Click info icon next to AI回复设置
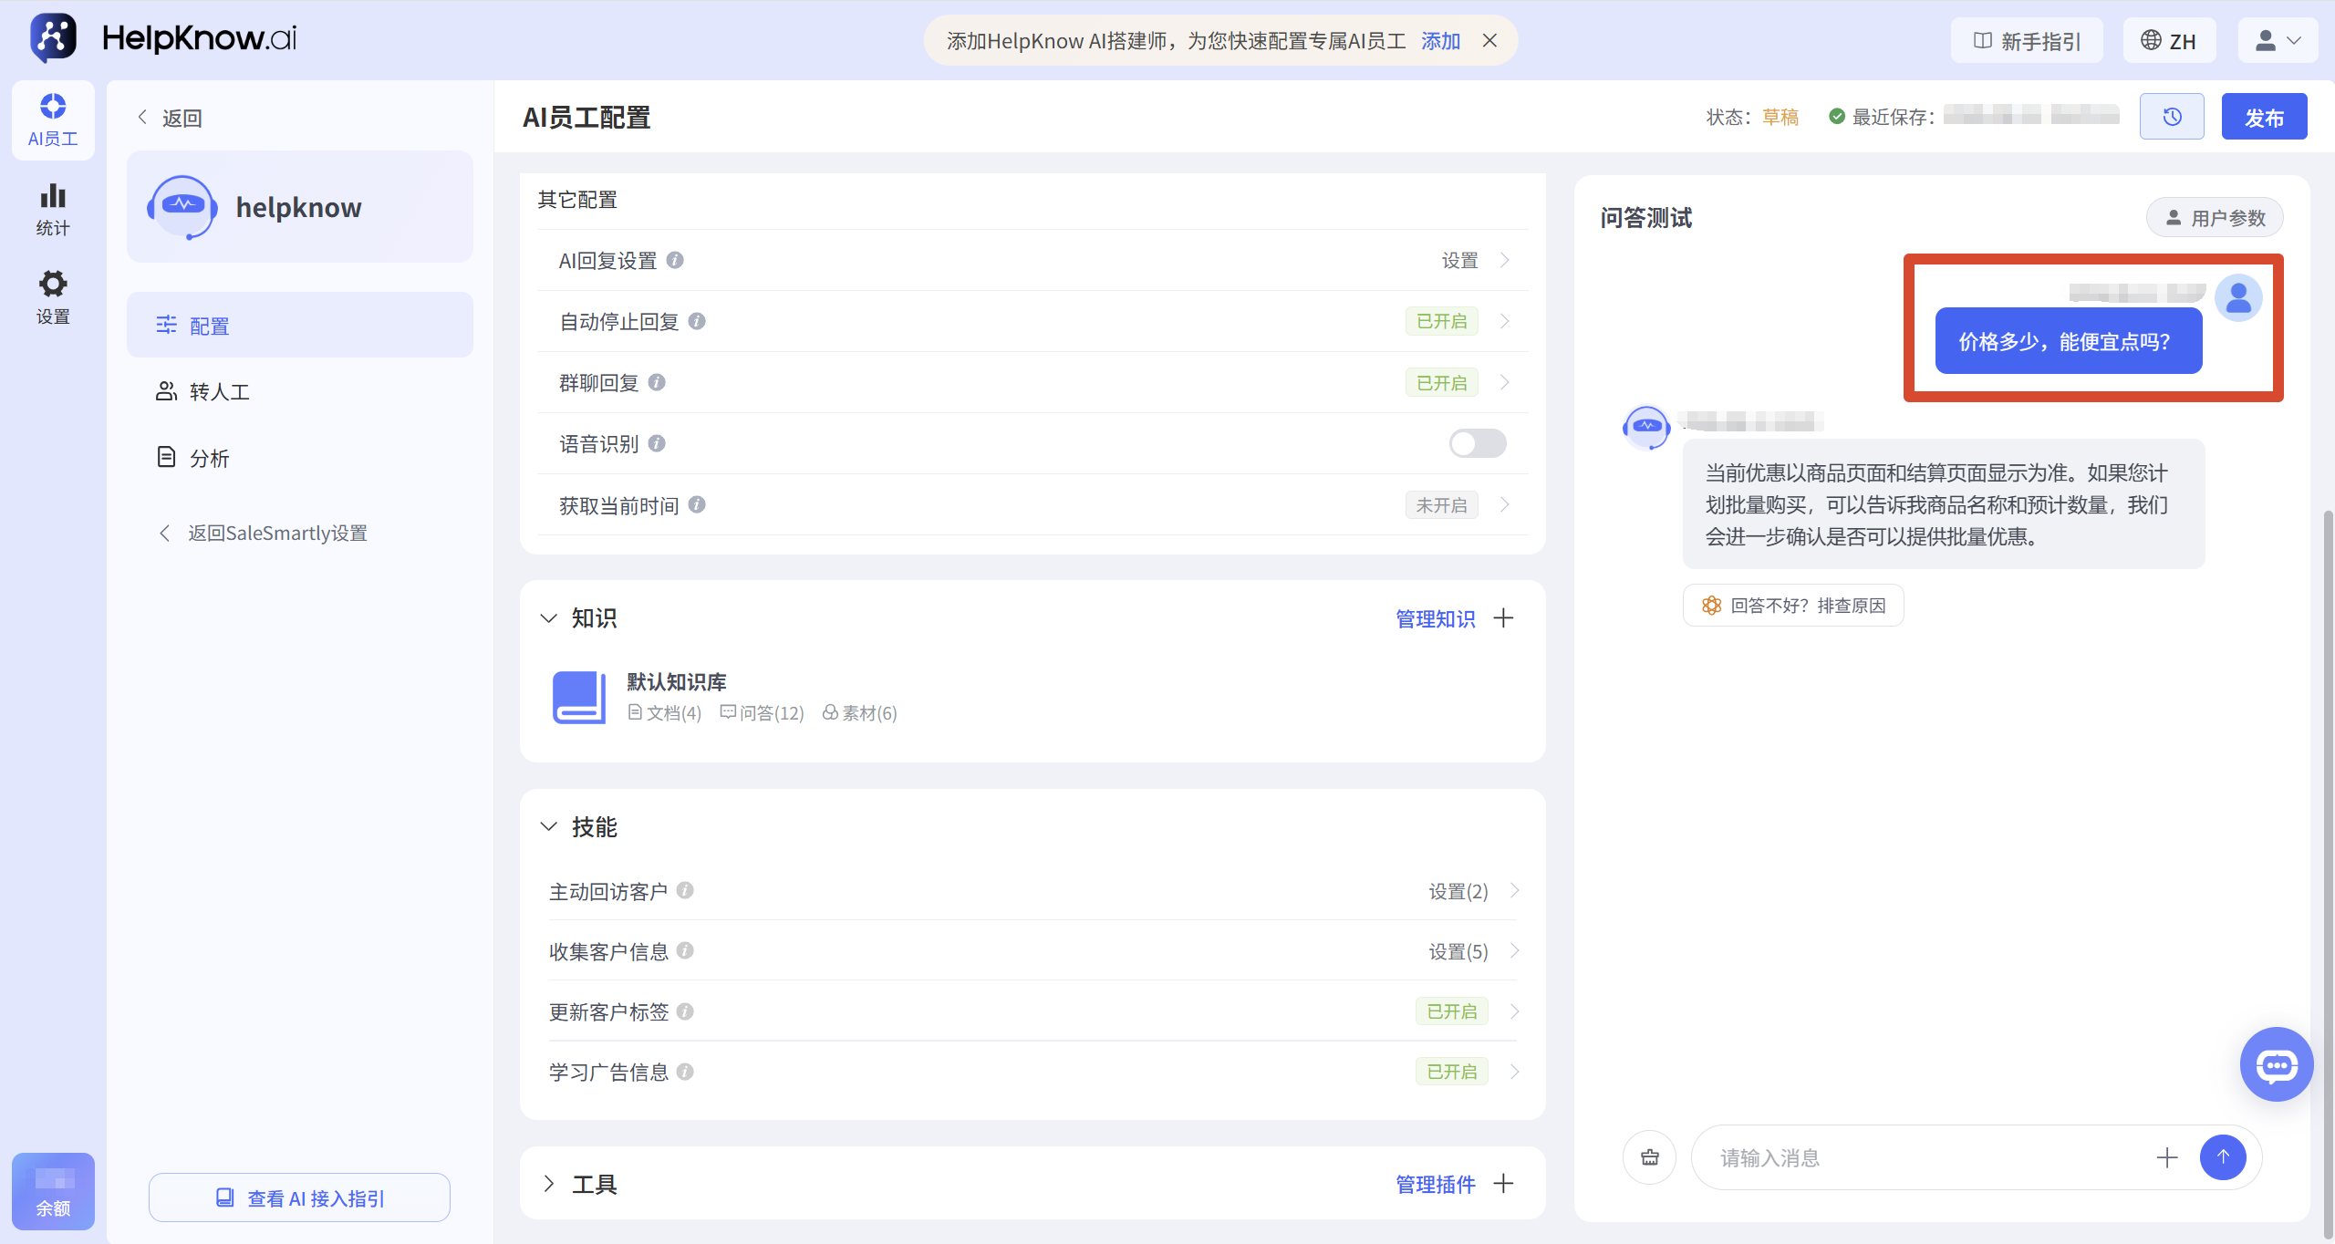The height and width of the screenshot is (1244, 2335). [675, 260]
